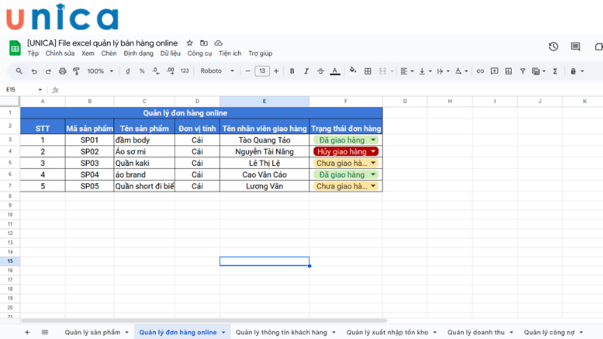This screenshot has height=339, width=603.
Task: Open text rotation dropdown
Action: 461,71
